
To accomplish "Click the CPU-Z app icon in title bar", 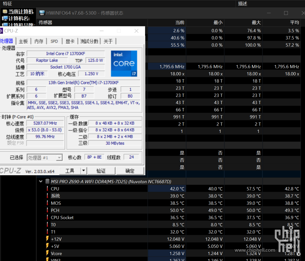I will coord(1,31).
